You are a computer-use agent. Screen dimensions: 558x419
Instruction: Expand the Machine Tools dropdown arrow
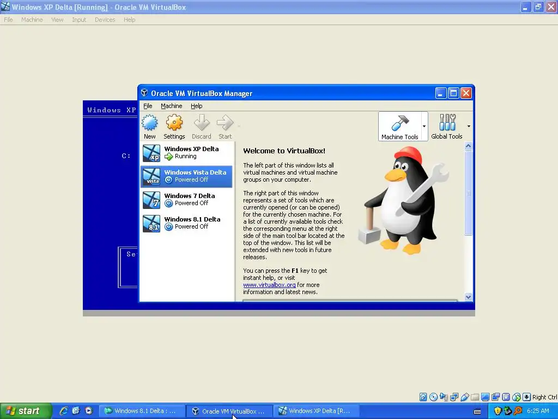(424, 127)
